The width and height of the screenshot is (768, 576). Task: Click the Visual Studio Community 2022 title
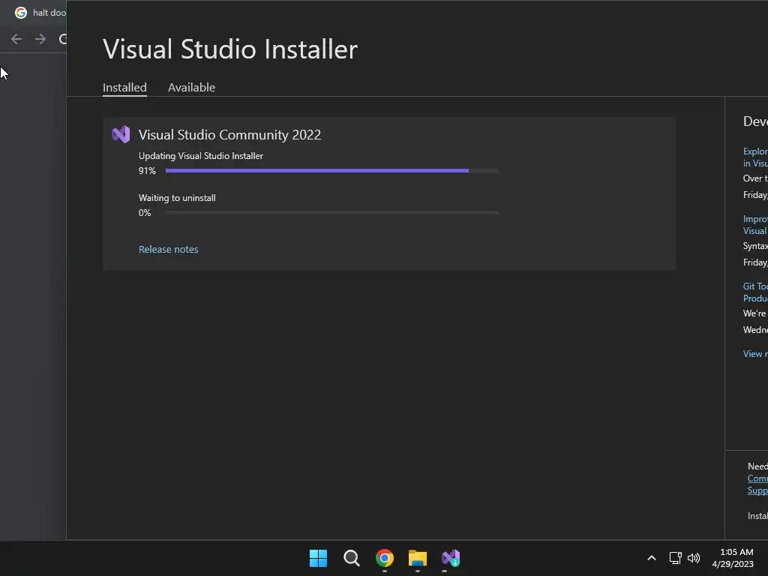(229, 135)
